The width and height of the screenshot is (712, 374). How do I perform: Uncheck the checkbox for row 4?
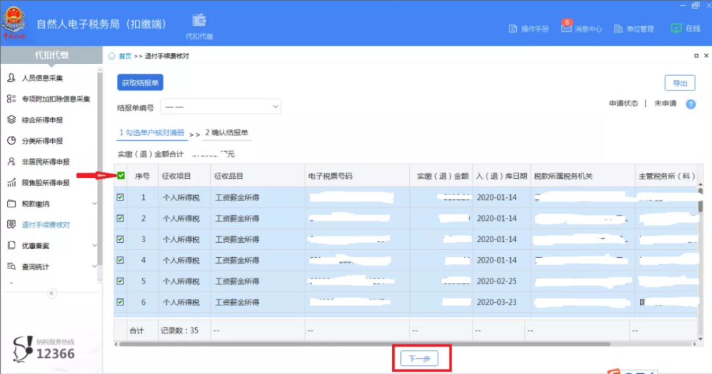121,260
